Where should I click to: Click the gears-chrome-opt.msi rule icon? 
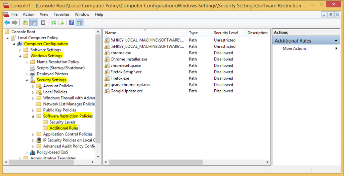pyautogui.click(x=107, y=85)
